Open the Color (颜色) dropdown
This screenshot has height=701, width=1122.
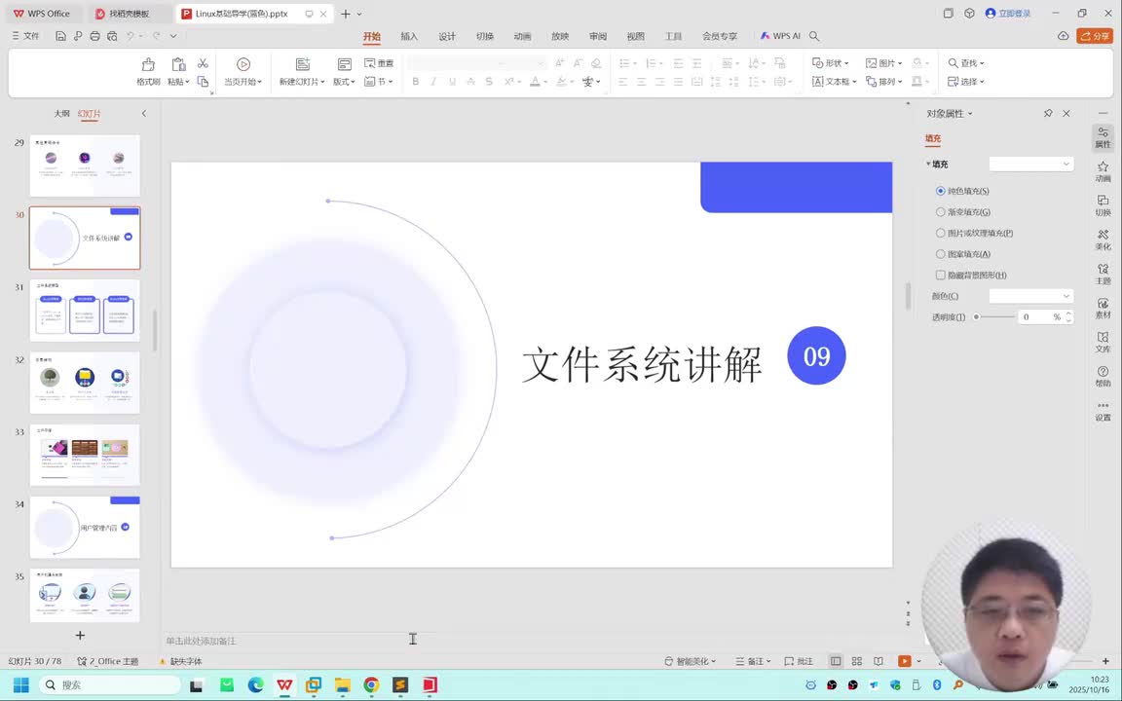tap(1030, 295)
